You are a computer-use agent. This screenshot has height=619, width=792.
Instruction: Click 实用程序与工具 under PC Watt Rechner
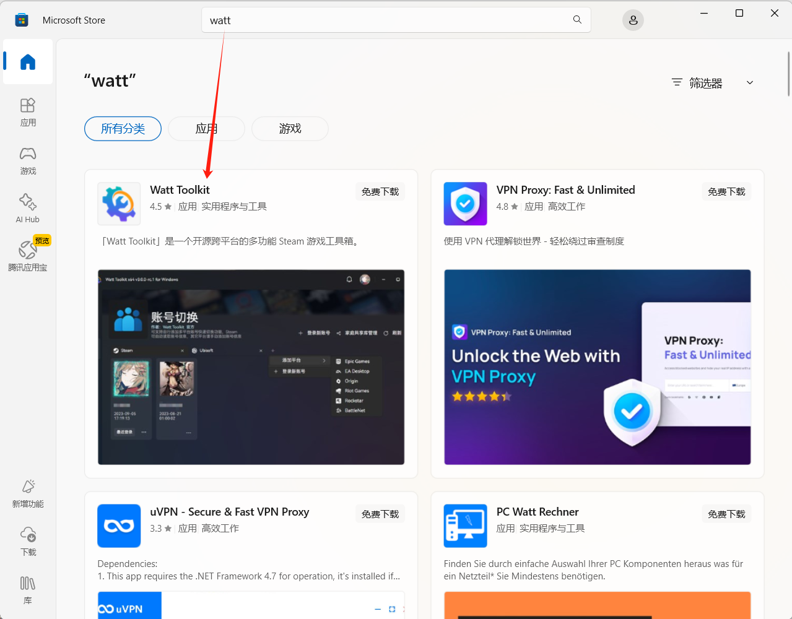pos(552,529)
